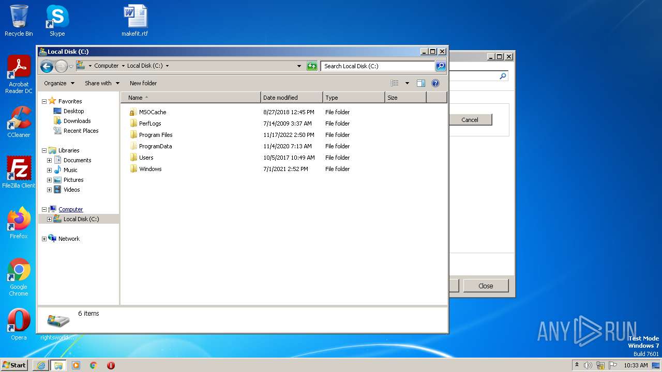Open the volume speaker tray icon
Image resolution: width=662 pixels, height=372 pixels.
coord(588,365)
